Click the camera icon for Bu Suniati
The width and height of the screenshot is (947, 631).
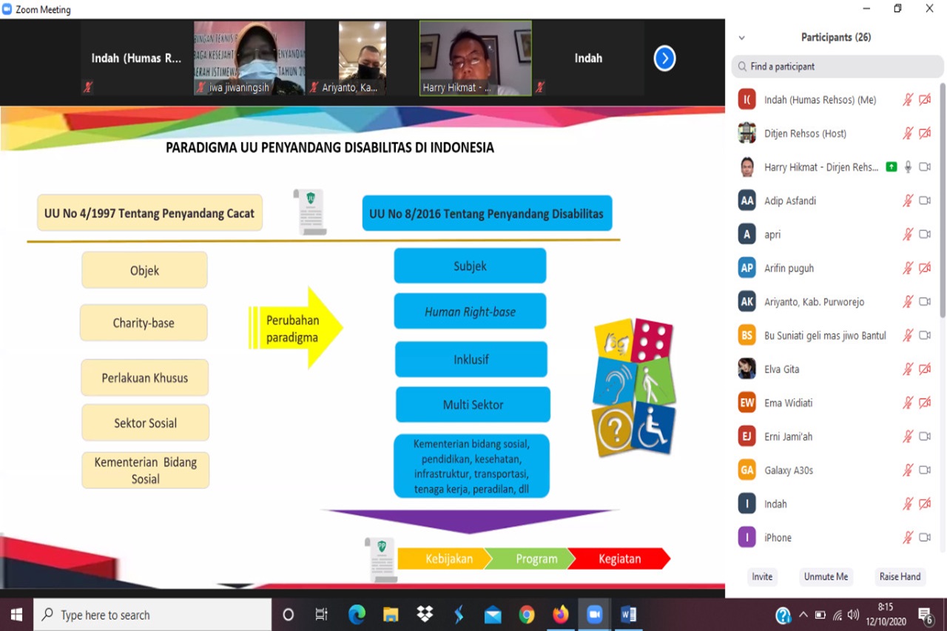click(925, 335)
